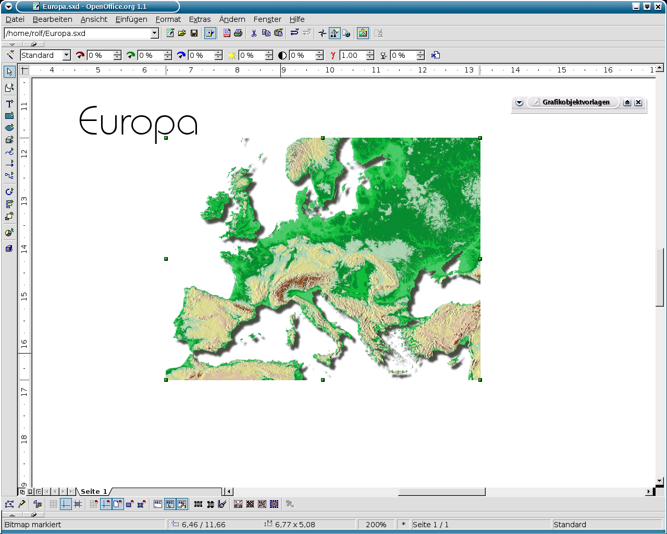Toggle the visible grid display
Image resolution: width=667 pixels, height=534 pixels.
click(53, 504)
